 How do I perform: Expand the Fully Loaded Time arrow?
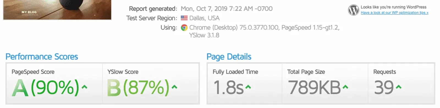pyautogui.click(x=248, y=87)
